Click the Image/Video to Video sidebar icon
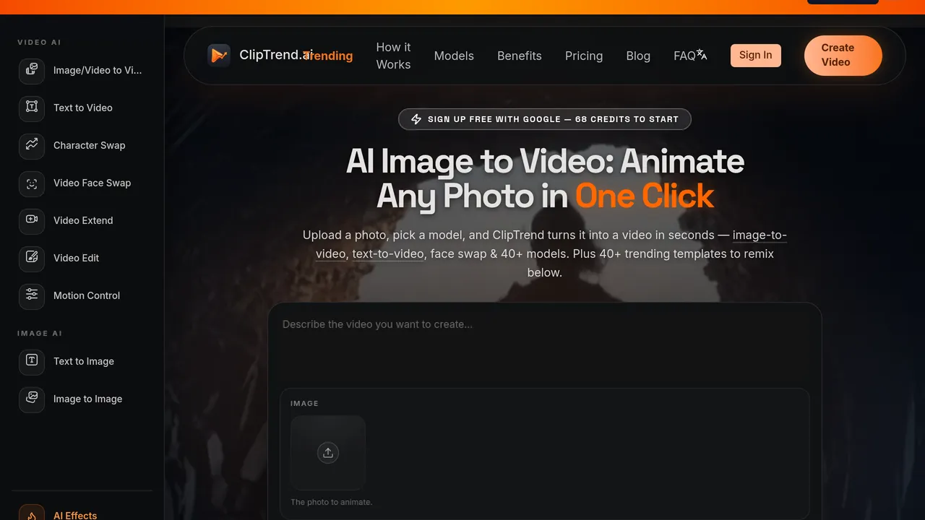Screen dimensions: 925x520 (32, 70)
